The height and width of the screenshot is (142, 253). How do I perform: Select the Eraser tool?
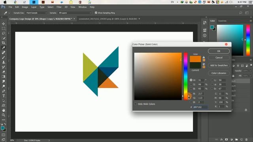point(4,72)
